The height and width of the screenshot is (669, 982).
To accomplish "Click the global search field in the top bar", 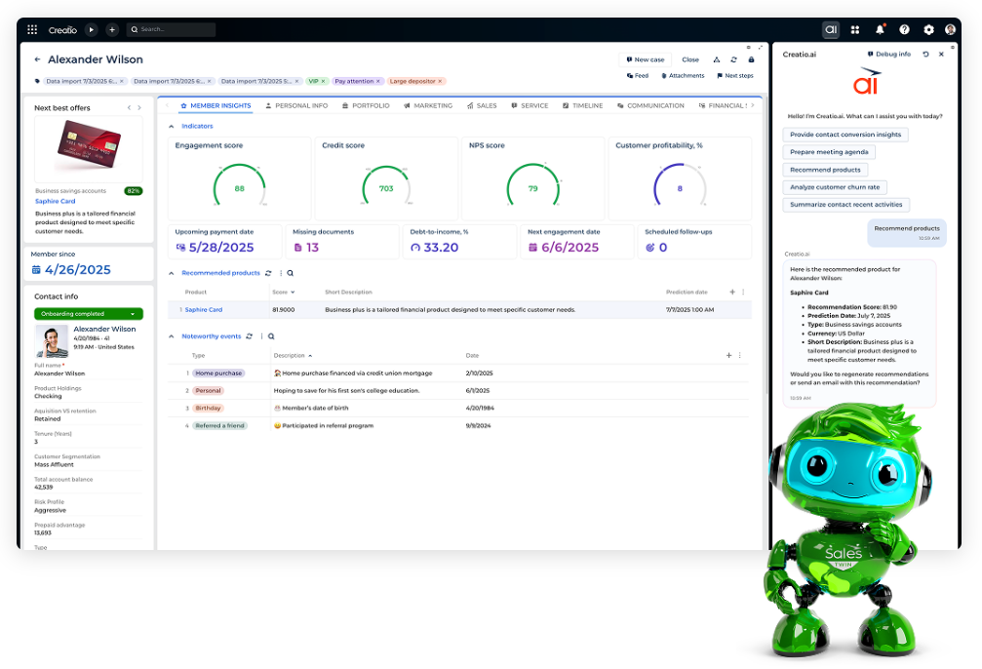I will tap(171, 29).
